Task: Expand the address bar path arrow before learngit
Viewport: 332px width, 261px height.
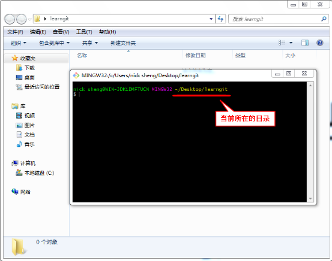Action: 45,19
